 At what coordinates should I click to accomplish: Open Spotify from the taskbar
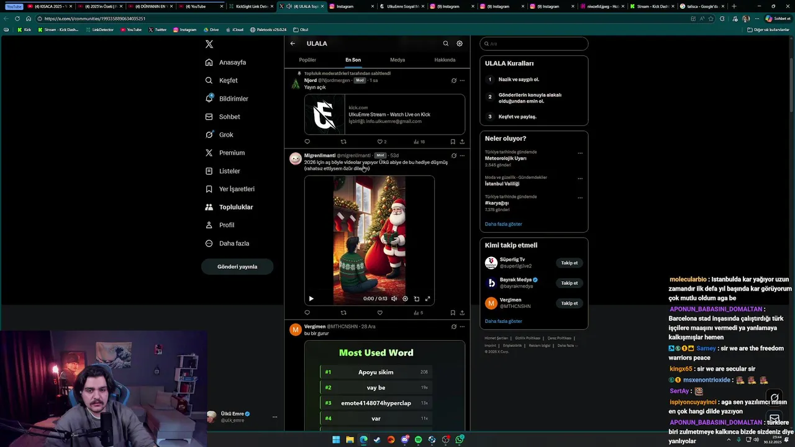[x=418, y=440]
